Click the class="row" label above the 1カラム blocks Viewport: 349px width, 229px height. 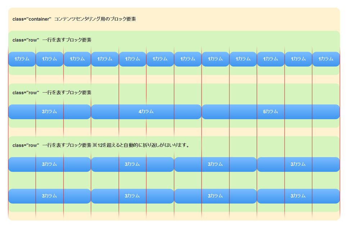pyautogui.click(x=26, y=40)
